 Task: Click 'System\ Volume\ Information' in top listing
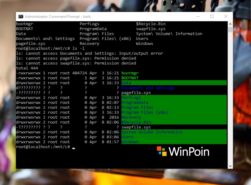click(169, 34)
